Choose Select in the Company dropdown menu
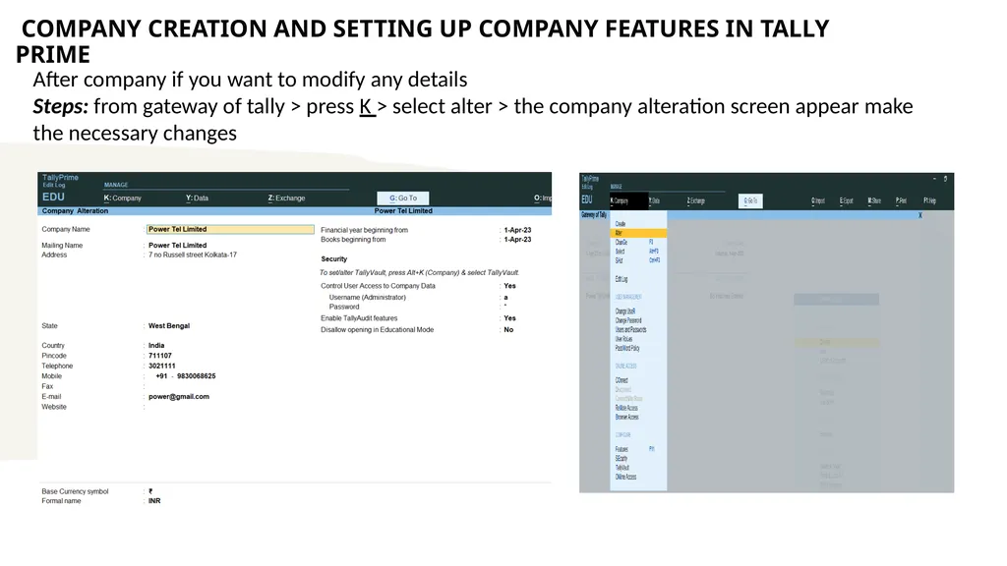This screenshot has width=1007, height=566. point(620,252)
